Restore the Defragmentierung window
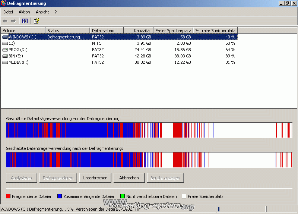Image resolution: width=298 pixels, height=214 pixels. (x=288, y=3)
